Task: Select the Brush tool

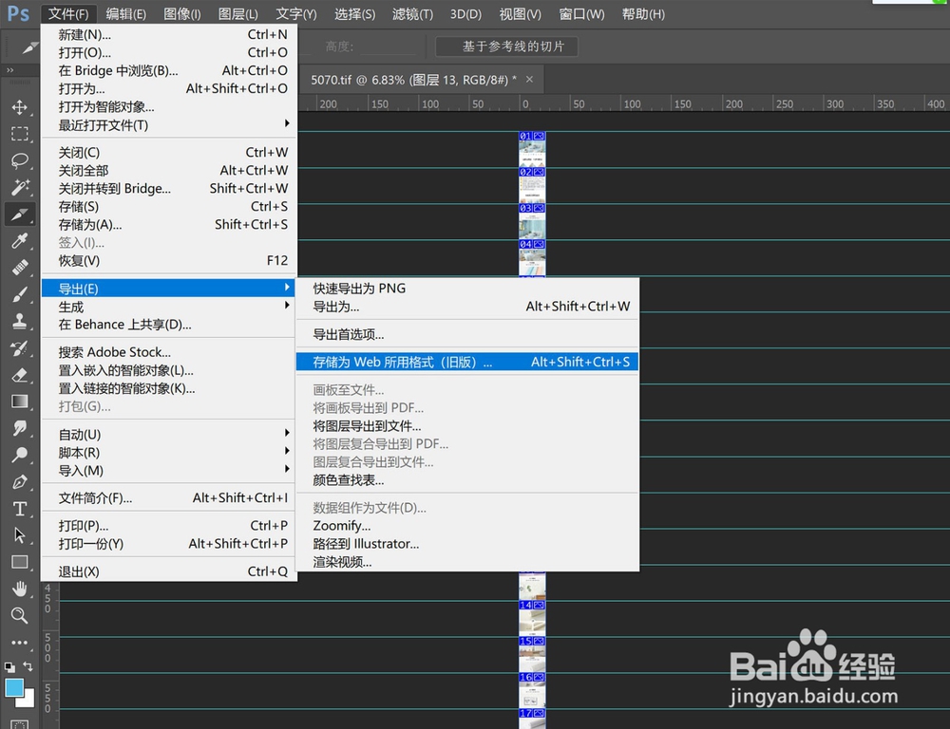Action: (20, 292)
